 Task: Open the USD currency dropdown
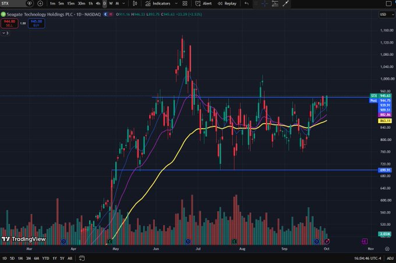(387, 15)
